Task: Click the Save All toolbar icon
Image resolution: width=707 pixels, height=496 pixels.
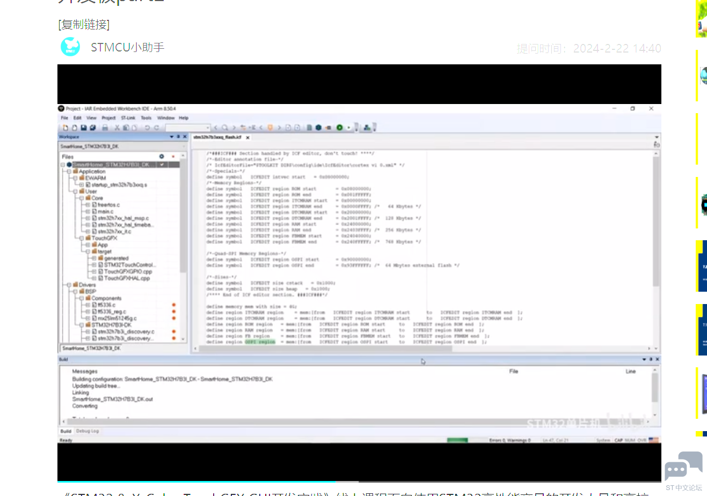Action: [93, 128]
